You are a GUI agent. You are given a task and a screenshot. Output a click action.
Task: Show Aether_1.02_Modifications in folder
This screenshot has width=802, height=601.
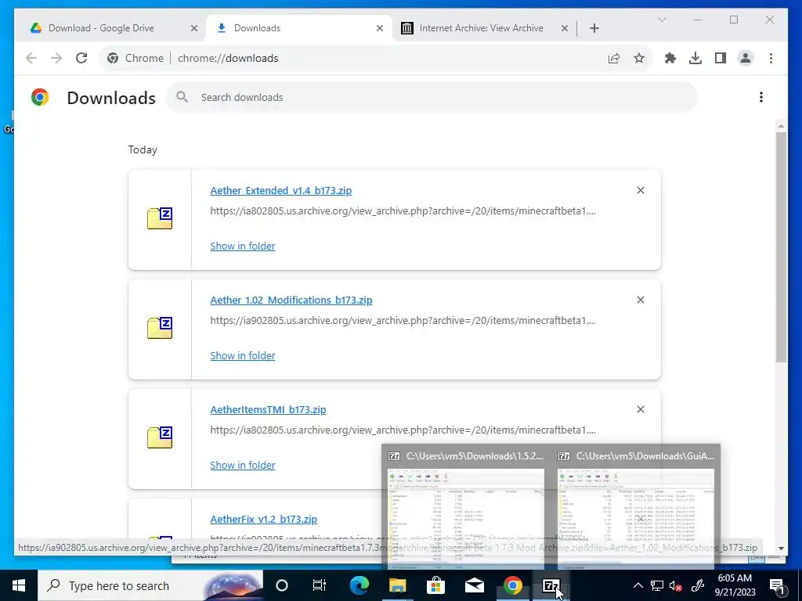coord(243,355)
